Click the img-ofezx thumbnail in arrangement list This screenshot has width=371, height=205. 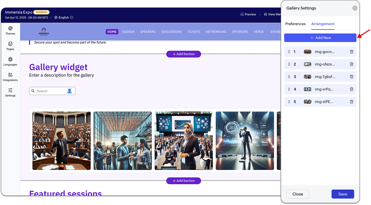(308, 64)
